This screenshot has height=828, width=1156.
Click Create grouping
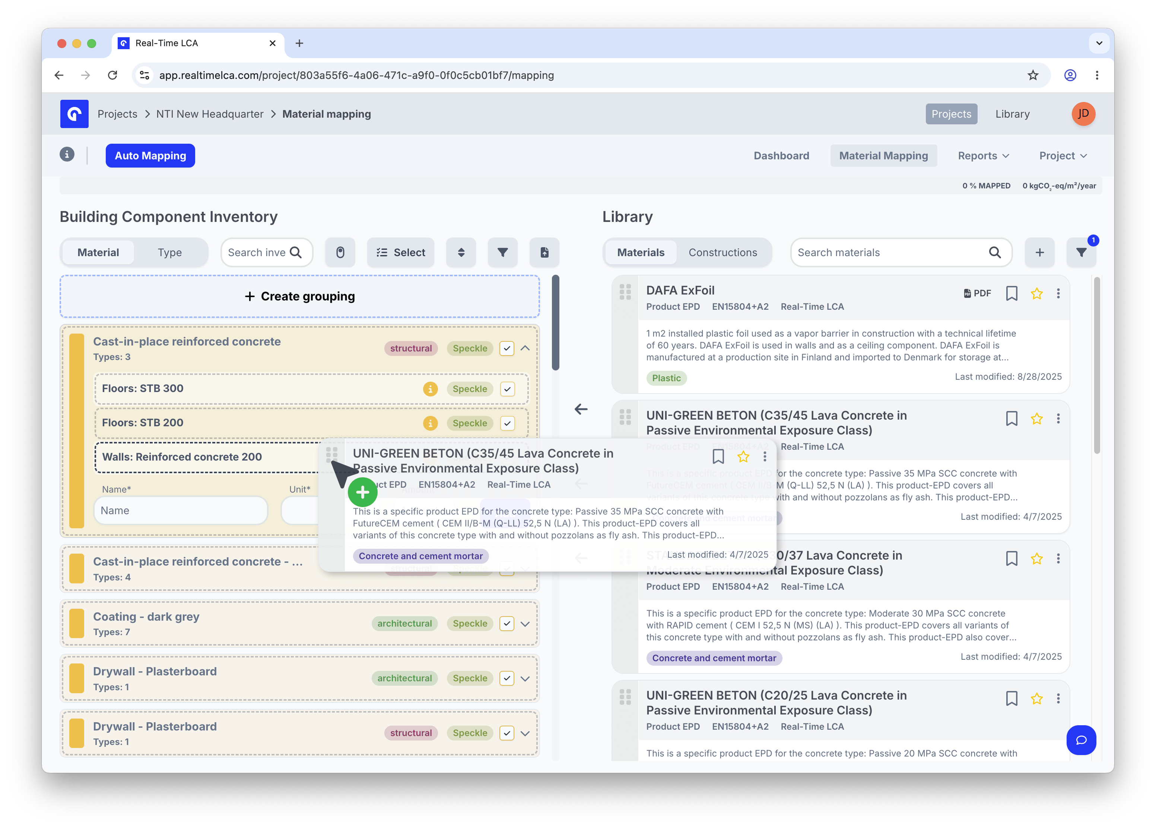tap(300, 297)
